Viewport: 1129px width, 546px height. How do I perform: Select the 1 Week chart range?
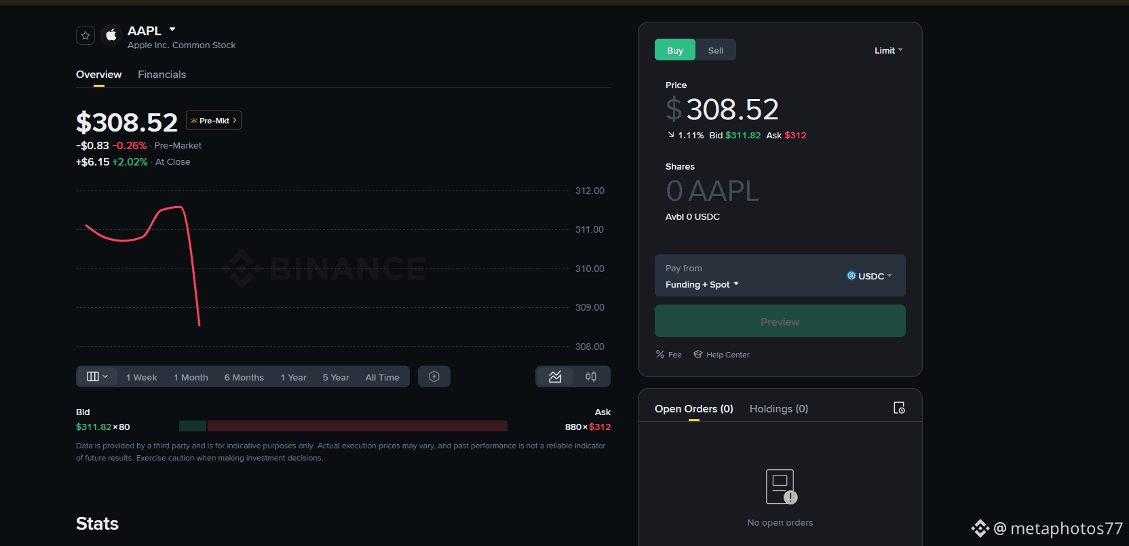[141, 377]
